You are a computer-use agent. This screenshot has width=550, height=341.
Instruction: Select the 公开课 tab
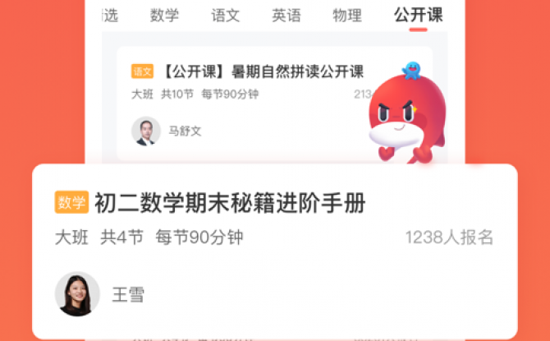(x=418, y=15)
